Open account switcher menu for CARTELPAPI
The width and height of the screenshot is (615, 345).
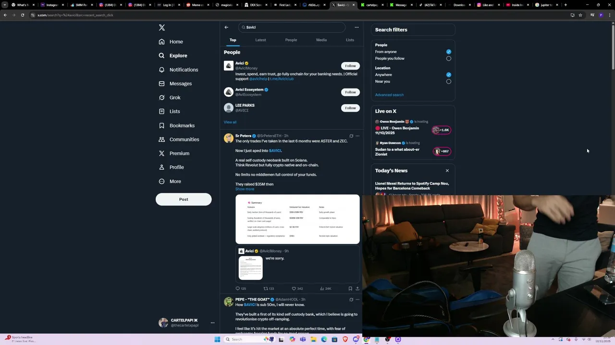[x=212, y=323]
